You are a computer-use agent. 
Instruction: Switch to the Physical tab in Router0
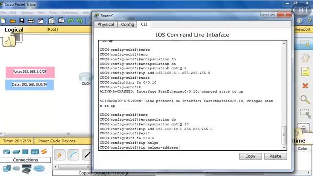[106, 24]
